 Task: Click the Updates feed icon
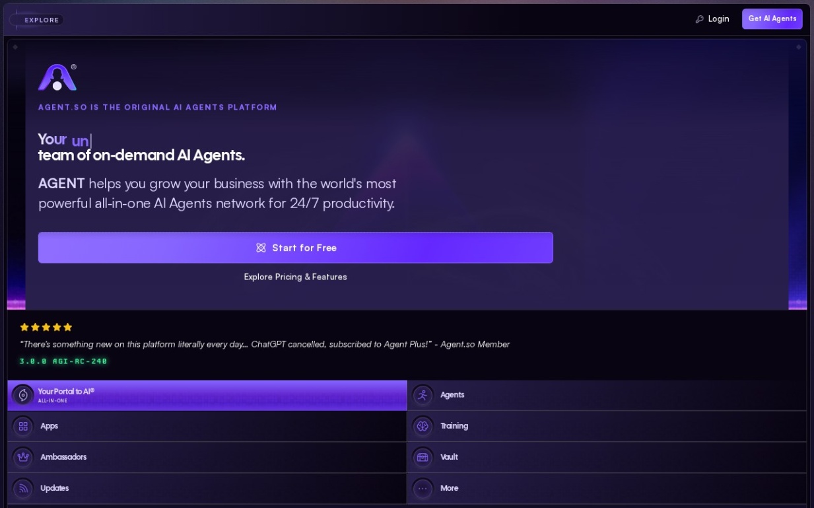click(23, 488)
